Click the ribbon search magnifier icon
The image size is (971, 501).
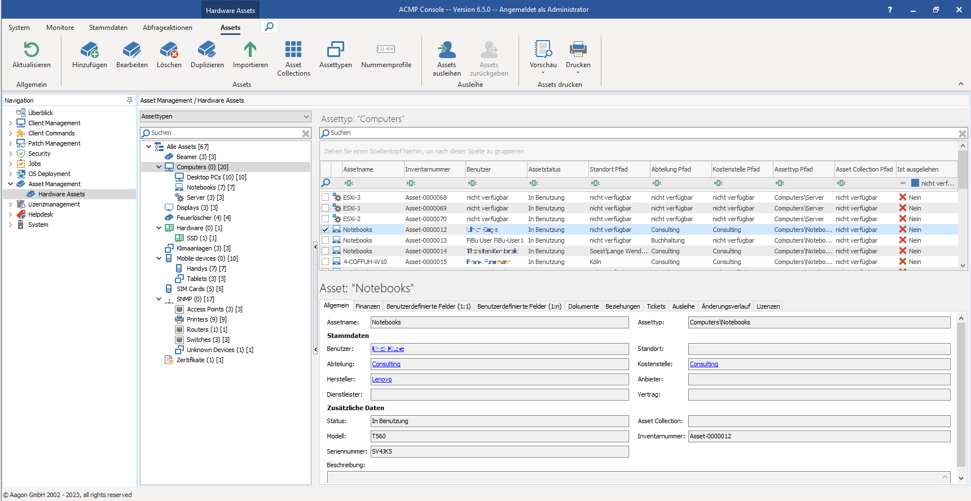pyautogui.click(x=269, y=27)
